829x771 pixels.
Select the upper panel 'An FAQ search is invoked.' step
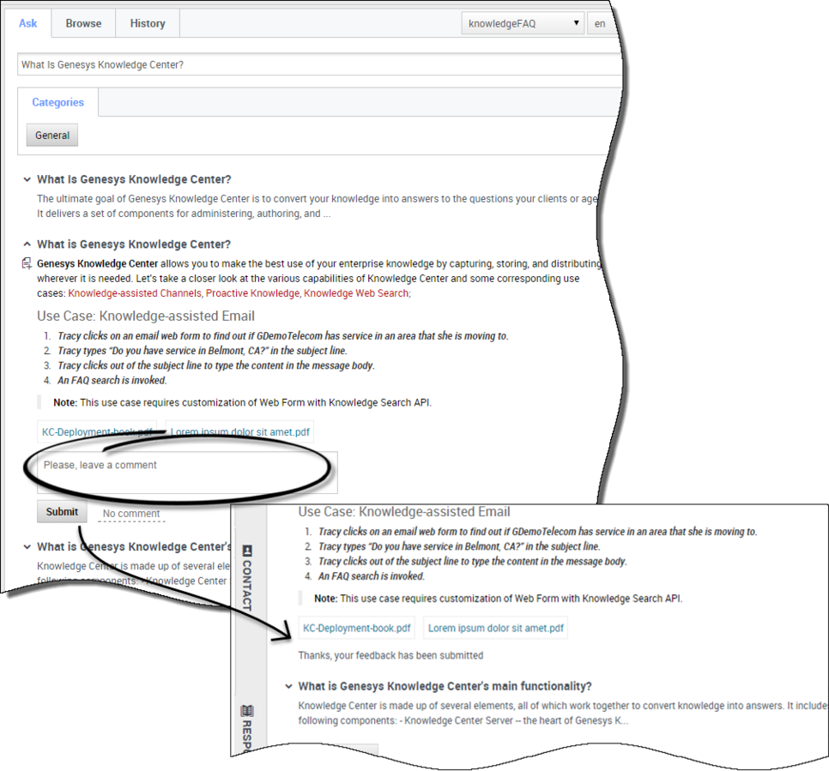[112, 381]
